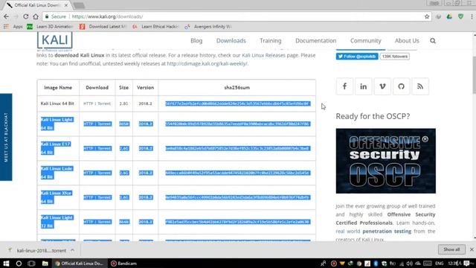
Task: Open the GitHub social icon
Action: (402, 86)
